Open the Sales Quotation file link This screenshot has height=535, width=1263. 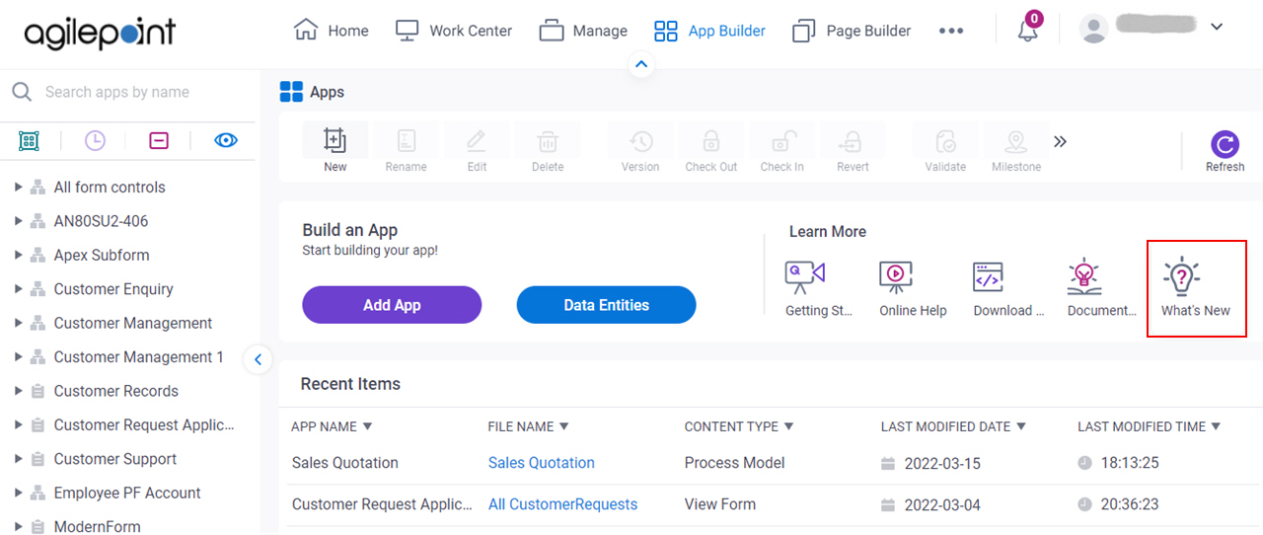coord(542,463)
